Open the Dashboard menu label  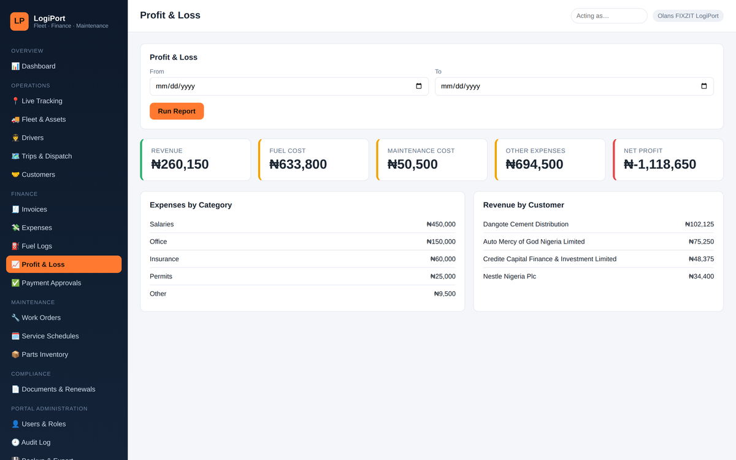39,66
